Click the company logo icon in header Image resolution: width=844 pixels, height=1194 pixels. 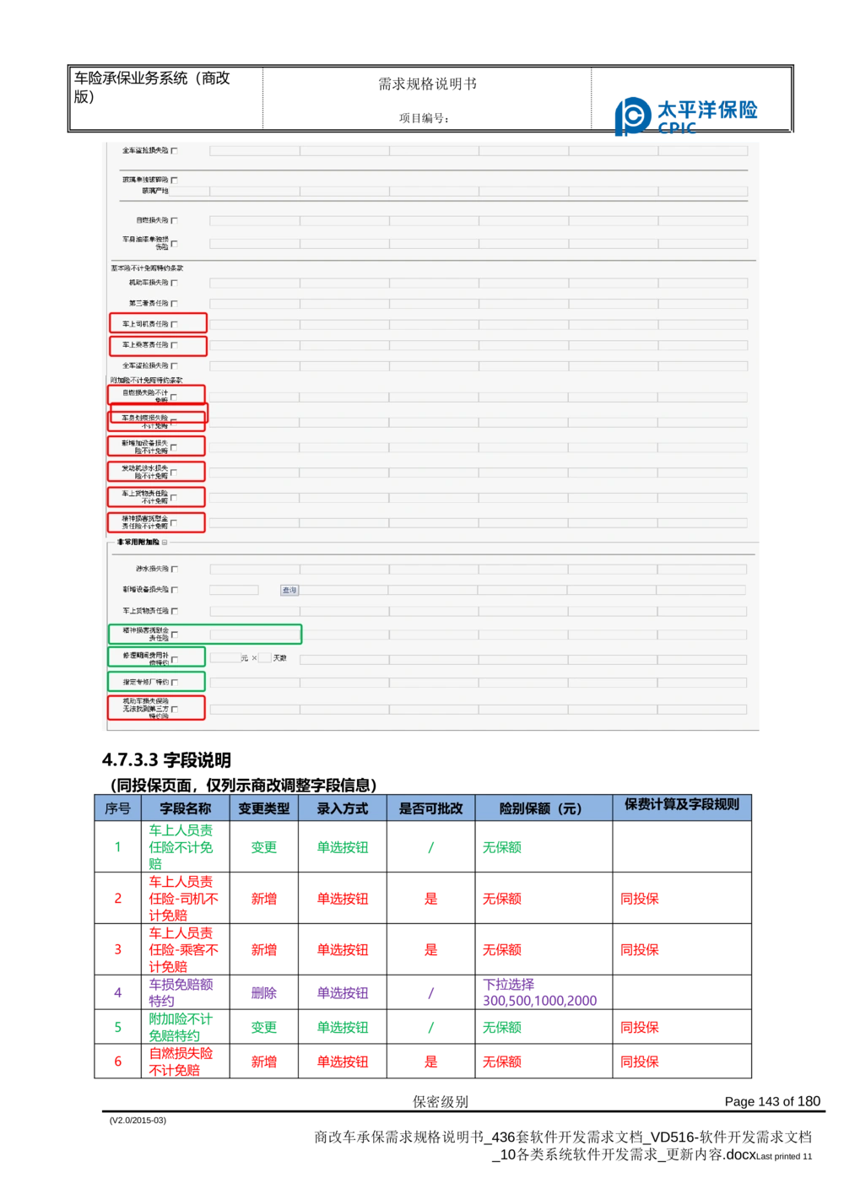(632, 114)
